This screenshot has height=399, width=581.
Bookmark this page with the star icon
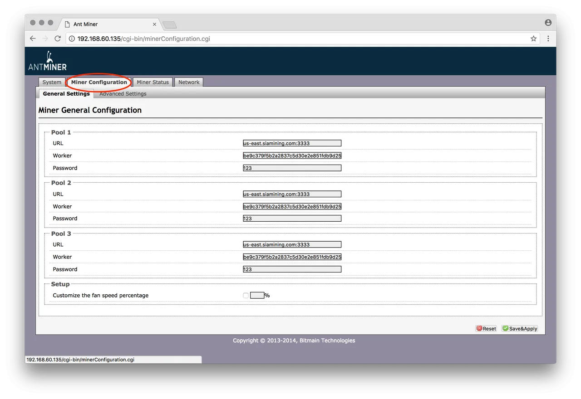point(533,39)
